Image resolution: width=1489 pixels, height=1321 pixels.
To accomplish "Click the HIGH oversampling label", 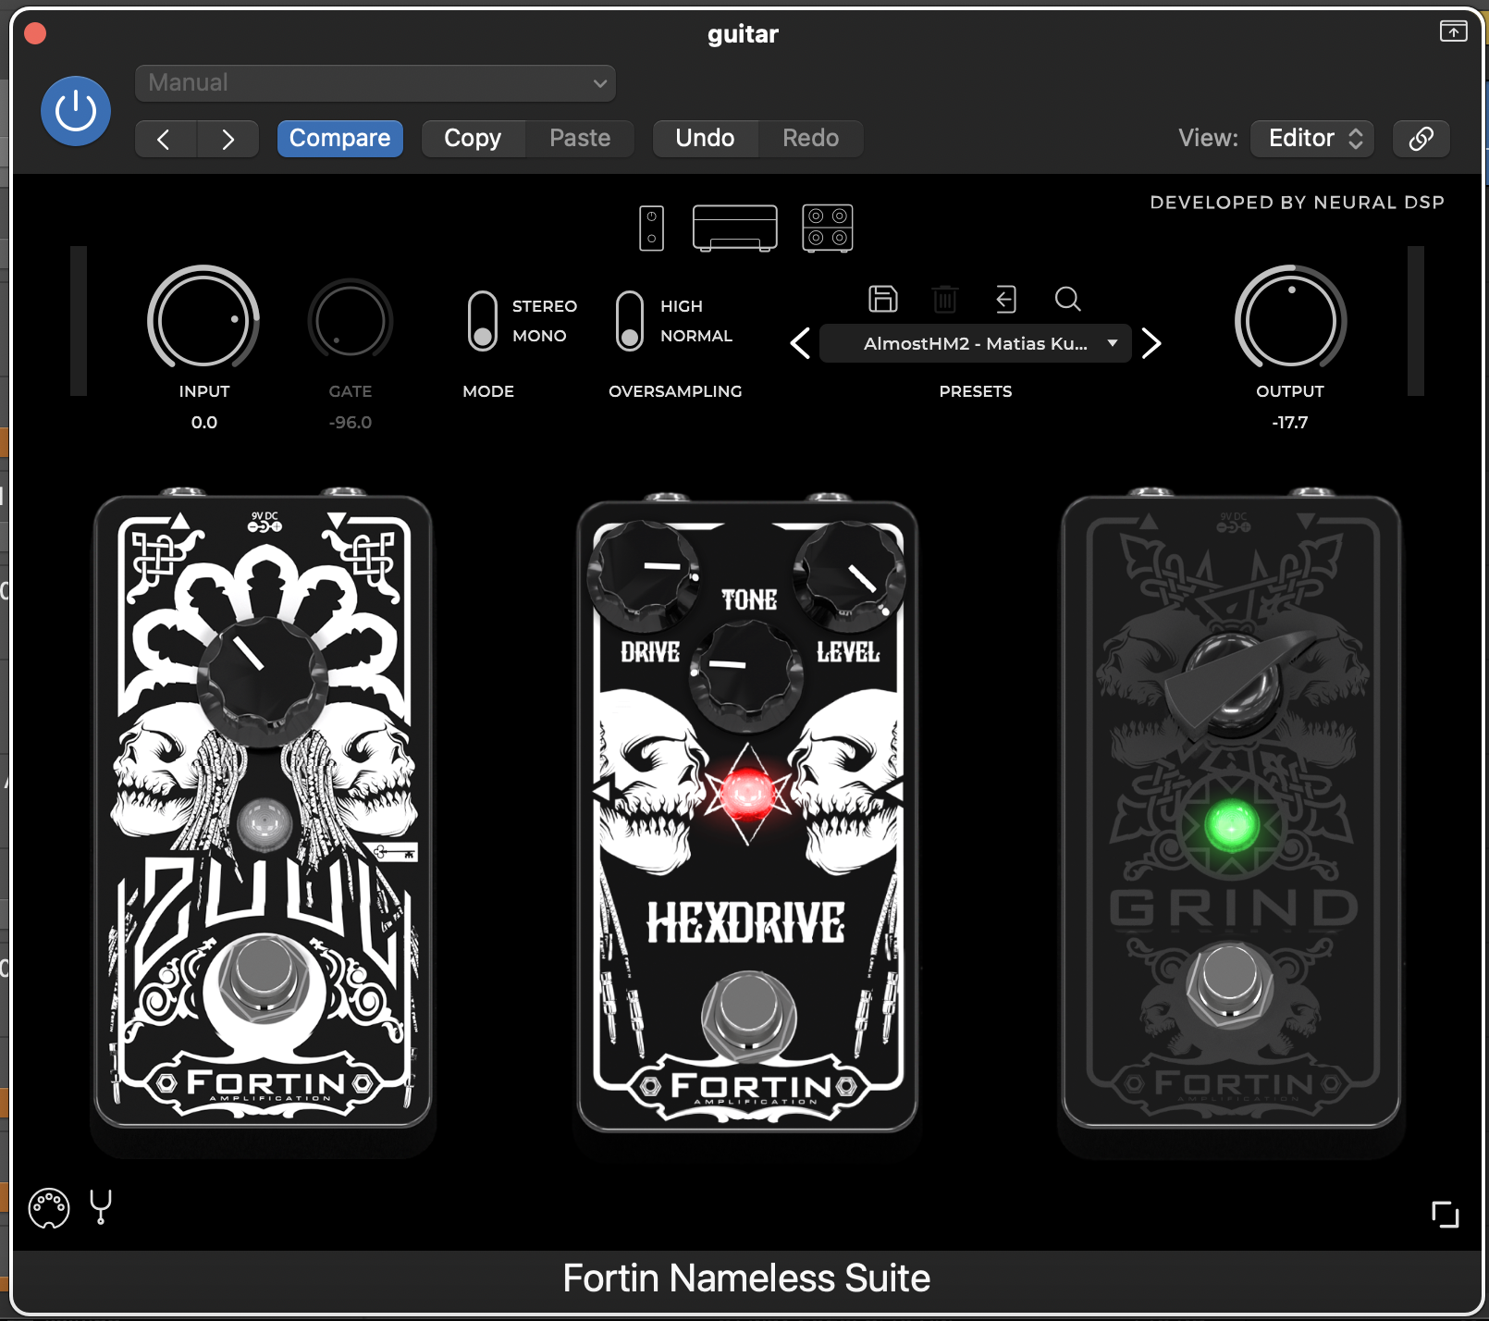I will click(x=682, y=306).
